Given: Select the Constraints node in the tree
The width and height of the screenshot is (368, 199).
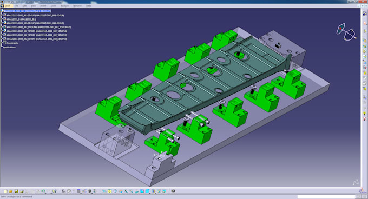Looking at the screenshot, I should [12, 43].
